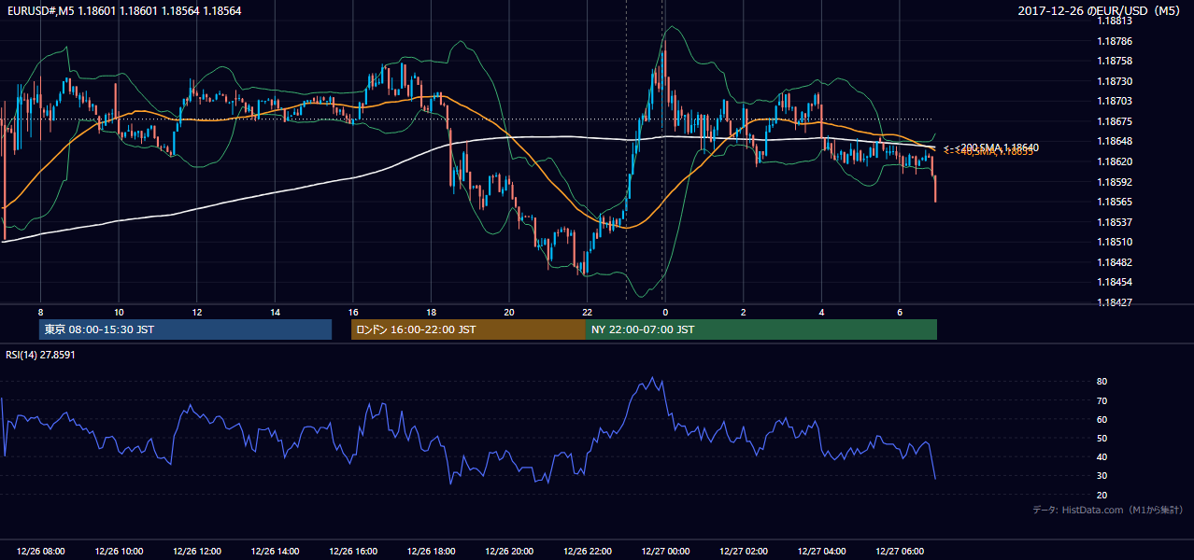Click the 12/27 02:00 bottom time label

click(743, 552)
